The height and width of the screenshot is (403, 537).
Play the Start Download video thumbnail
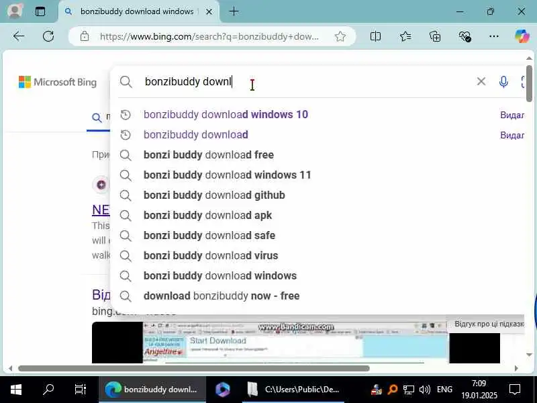(x=295, y=342)
